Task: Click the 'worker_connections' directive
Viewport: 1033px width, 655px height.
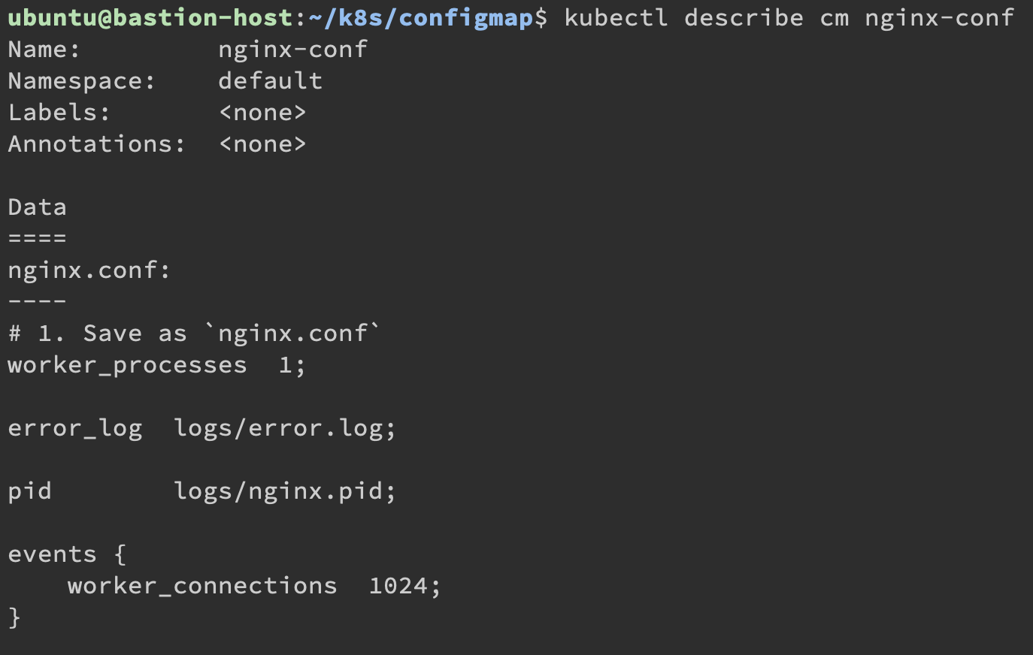Action: [202, 586]
